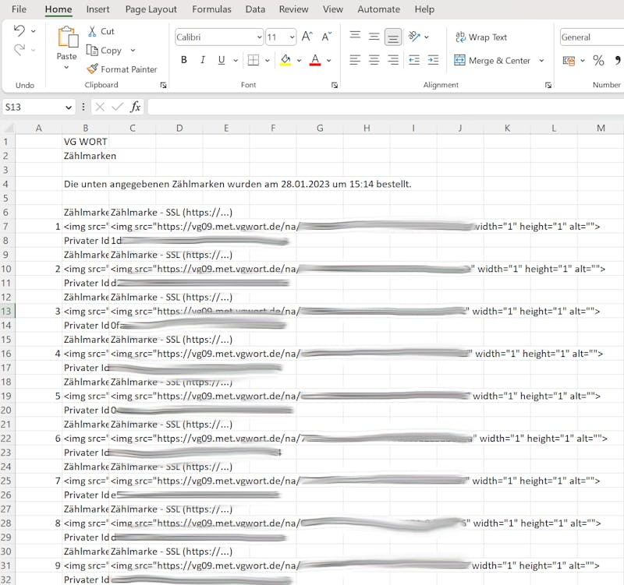
Task: Open the Fill Color dropdown arrow
Action: [299, 61]
